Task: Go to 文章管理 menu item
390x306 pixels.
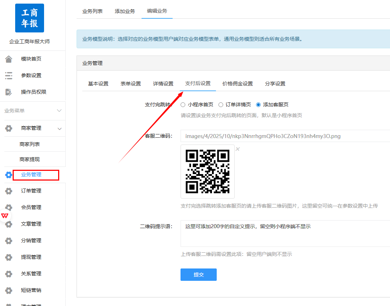Action: coord(31,224)
